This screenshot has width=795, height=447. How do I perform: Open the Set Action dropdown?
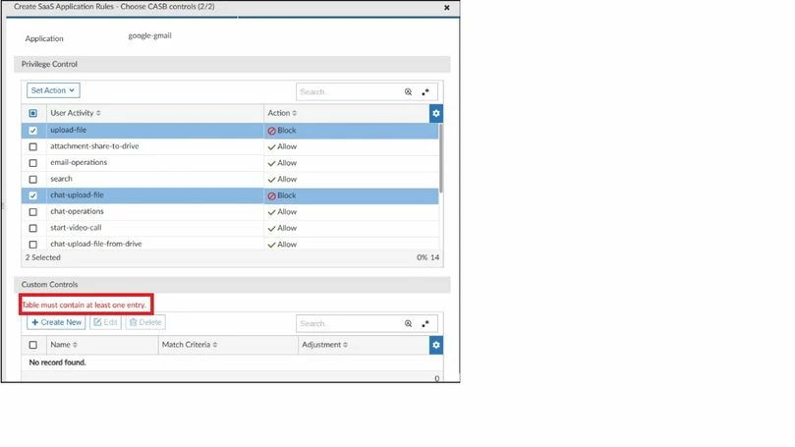coord(53,90)
